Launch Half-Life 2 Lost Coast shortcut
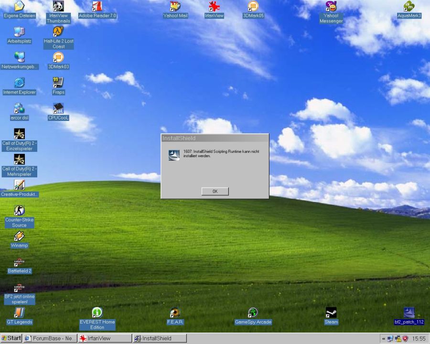The image size is (430, 344). [58, 38]
